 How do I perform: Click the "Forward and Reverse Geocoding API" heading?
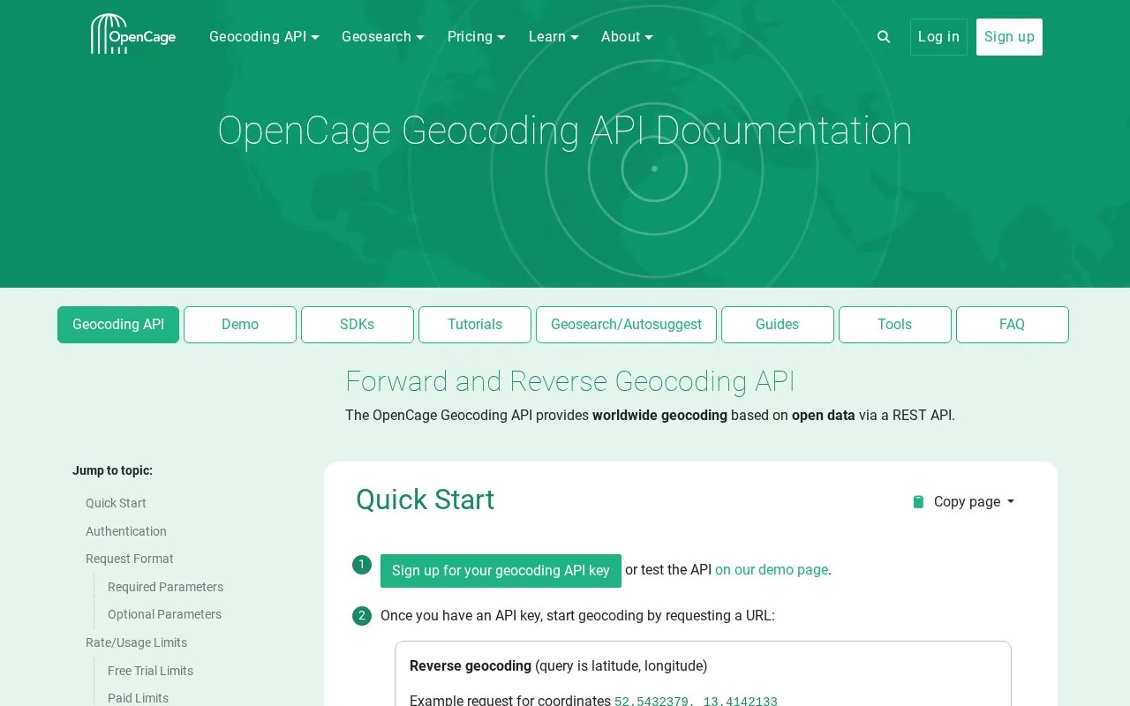point(570,381)
